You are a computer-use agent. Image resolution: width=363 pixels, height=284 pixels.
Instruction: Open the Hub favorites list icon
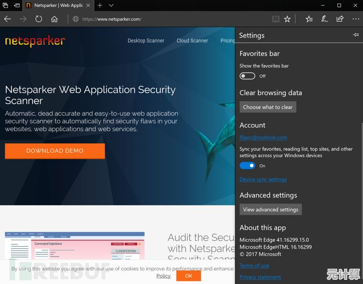pyautogui.click(x=309, y=19)
